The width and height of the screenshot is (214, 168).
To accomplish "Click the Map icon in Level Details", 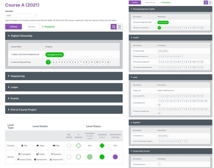I will [x=54, y=146].
